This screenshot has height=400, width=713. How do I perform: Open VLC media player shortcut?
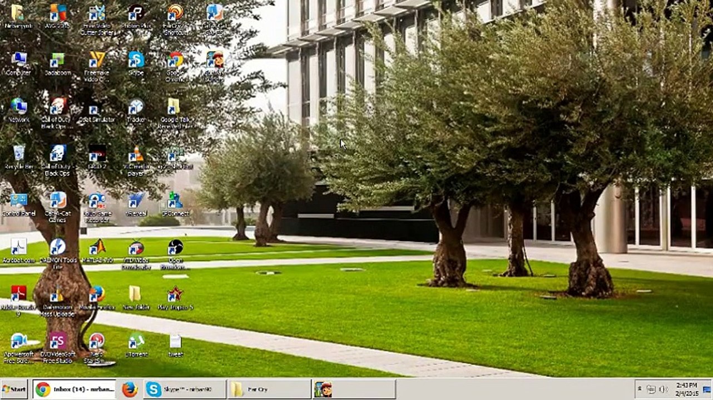click(136, 161)
